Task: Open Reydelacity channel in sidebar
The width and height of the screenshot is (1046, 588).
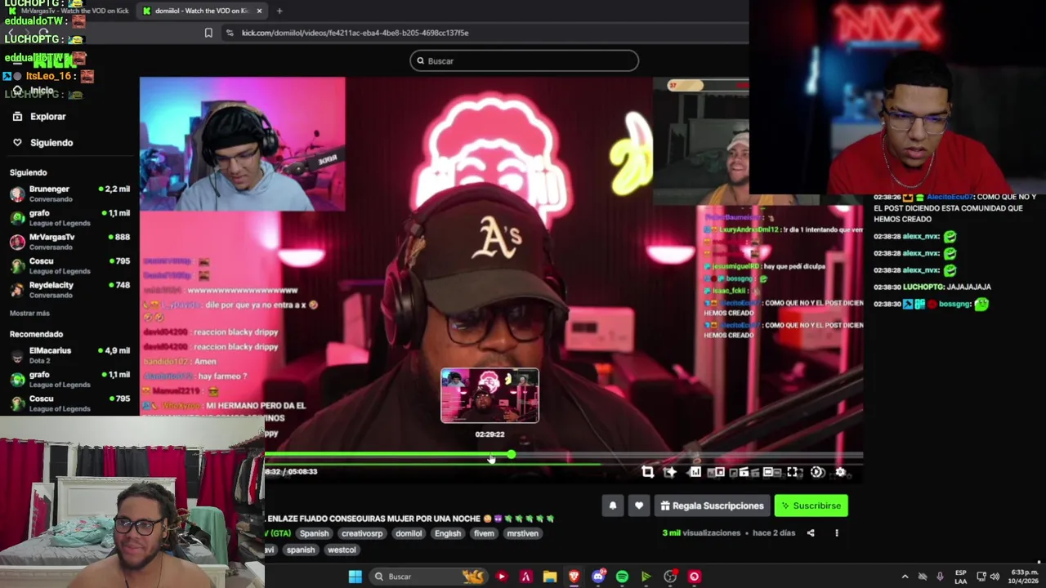Action: (69, 290)
